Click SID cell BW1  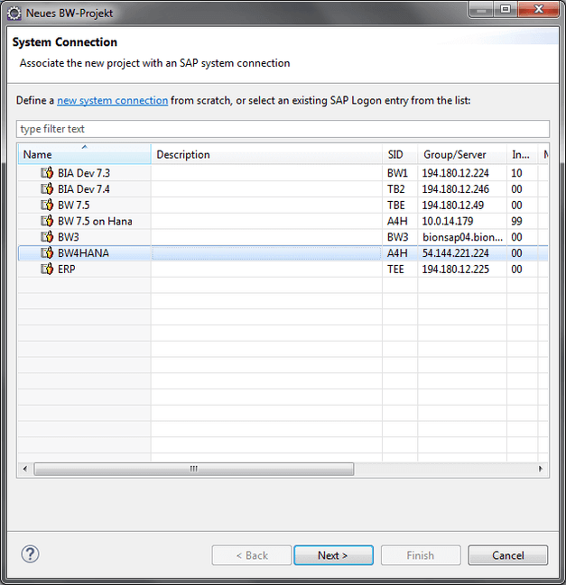click(397, 173)
